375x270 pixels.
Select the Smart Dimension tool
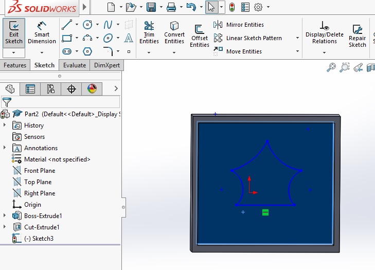[42, 33]
